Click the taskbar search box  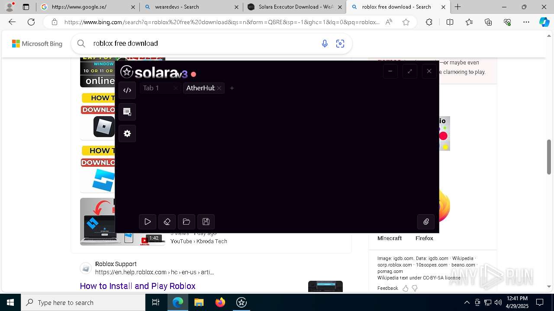click(83, 302)
